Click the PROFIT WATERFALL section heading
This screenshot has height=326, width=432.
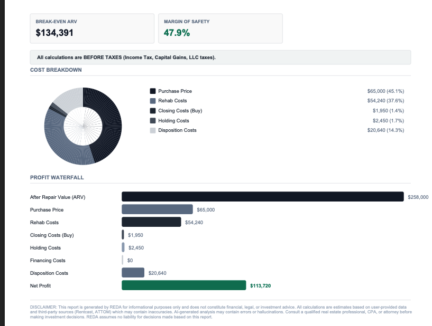point(57,178)
